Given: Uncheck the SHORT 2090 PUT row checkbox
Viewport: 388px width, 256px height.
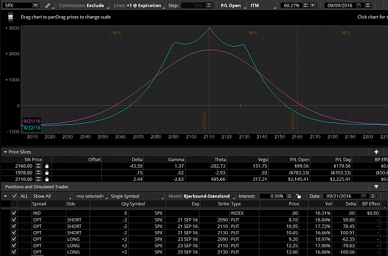Looking at the screenshot, I should click(14, 219).
